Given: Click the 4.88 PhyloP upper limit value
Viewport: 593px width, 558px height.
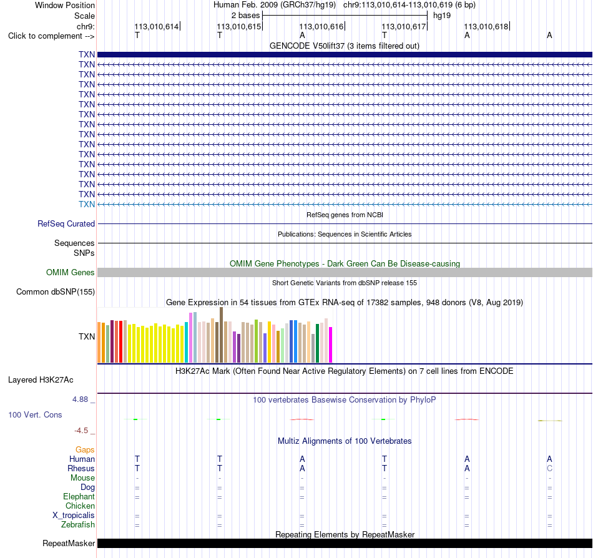Looking at the screenshot, I should [80, 399].
